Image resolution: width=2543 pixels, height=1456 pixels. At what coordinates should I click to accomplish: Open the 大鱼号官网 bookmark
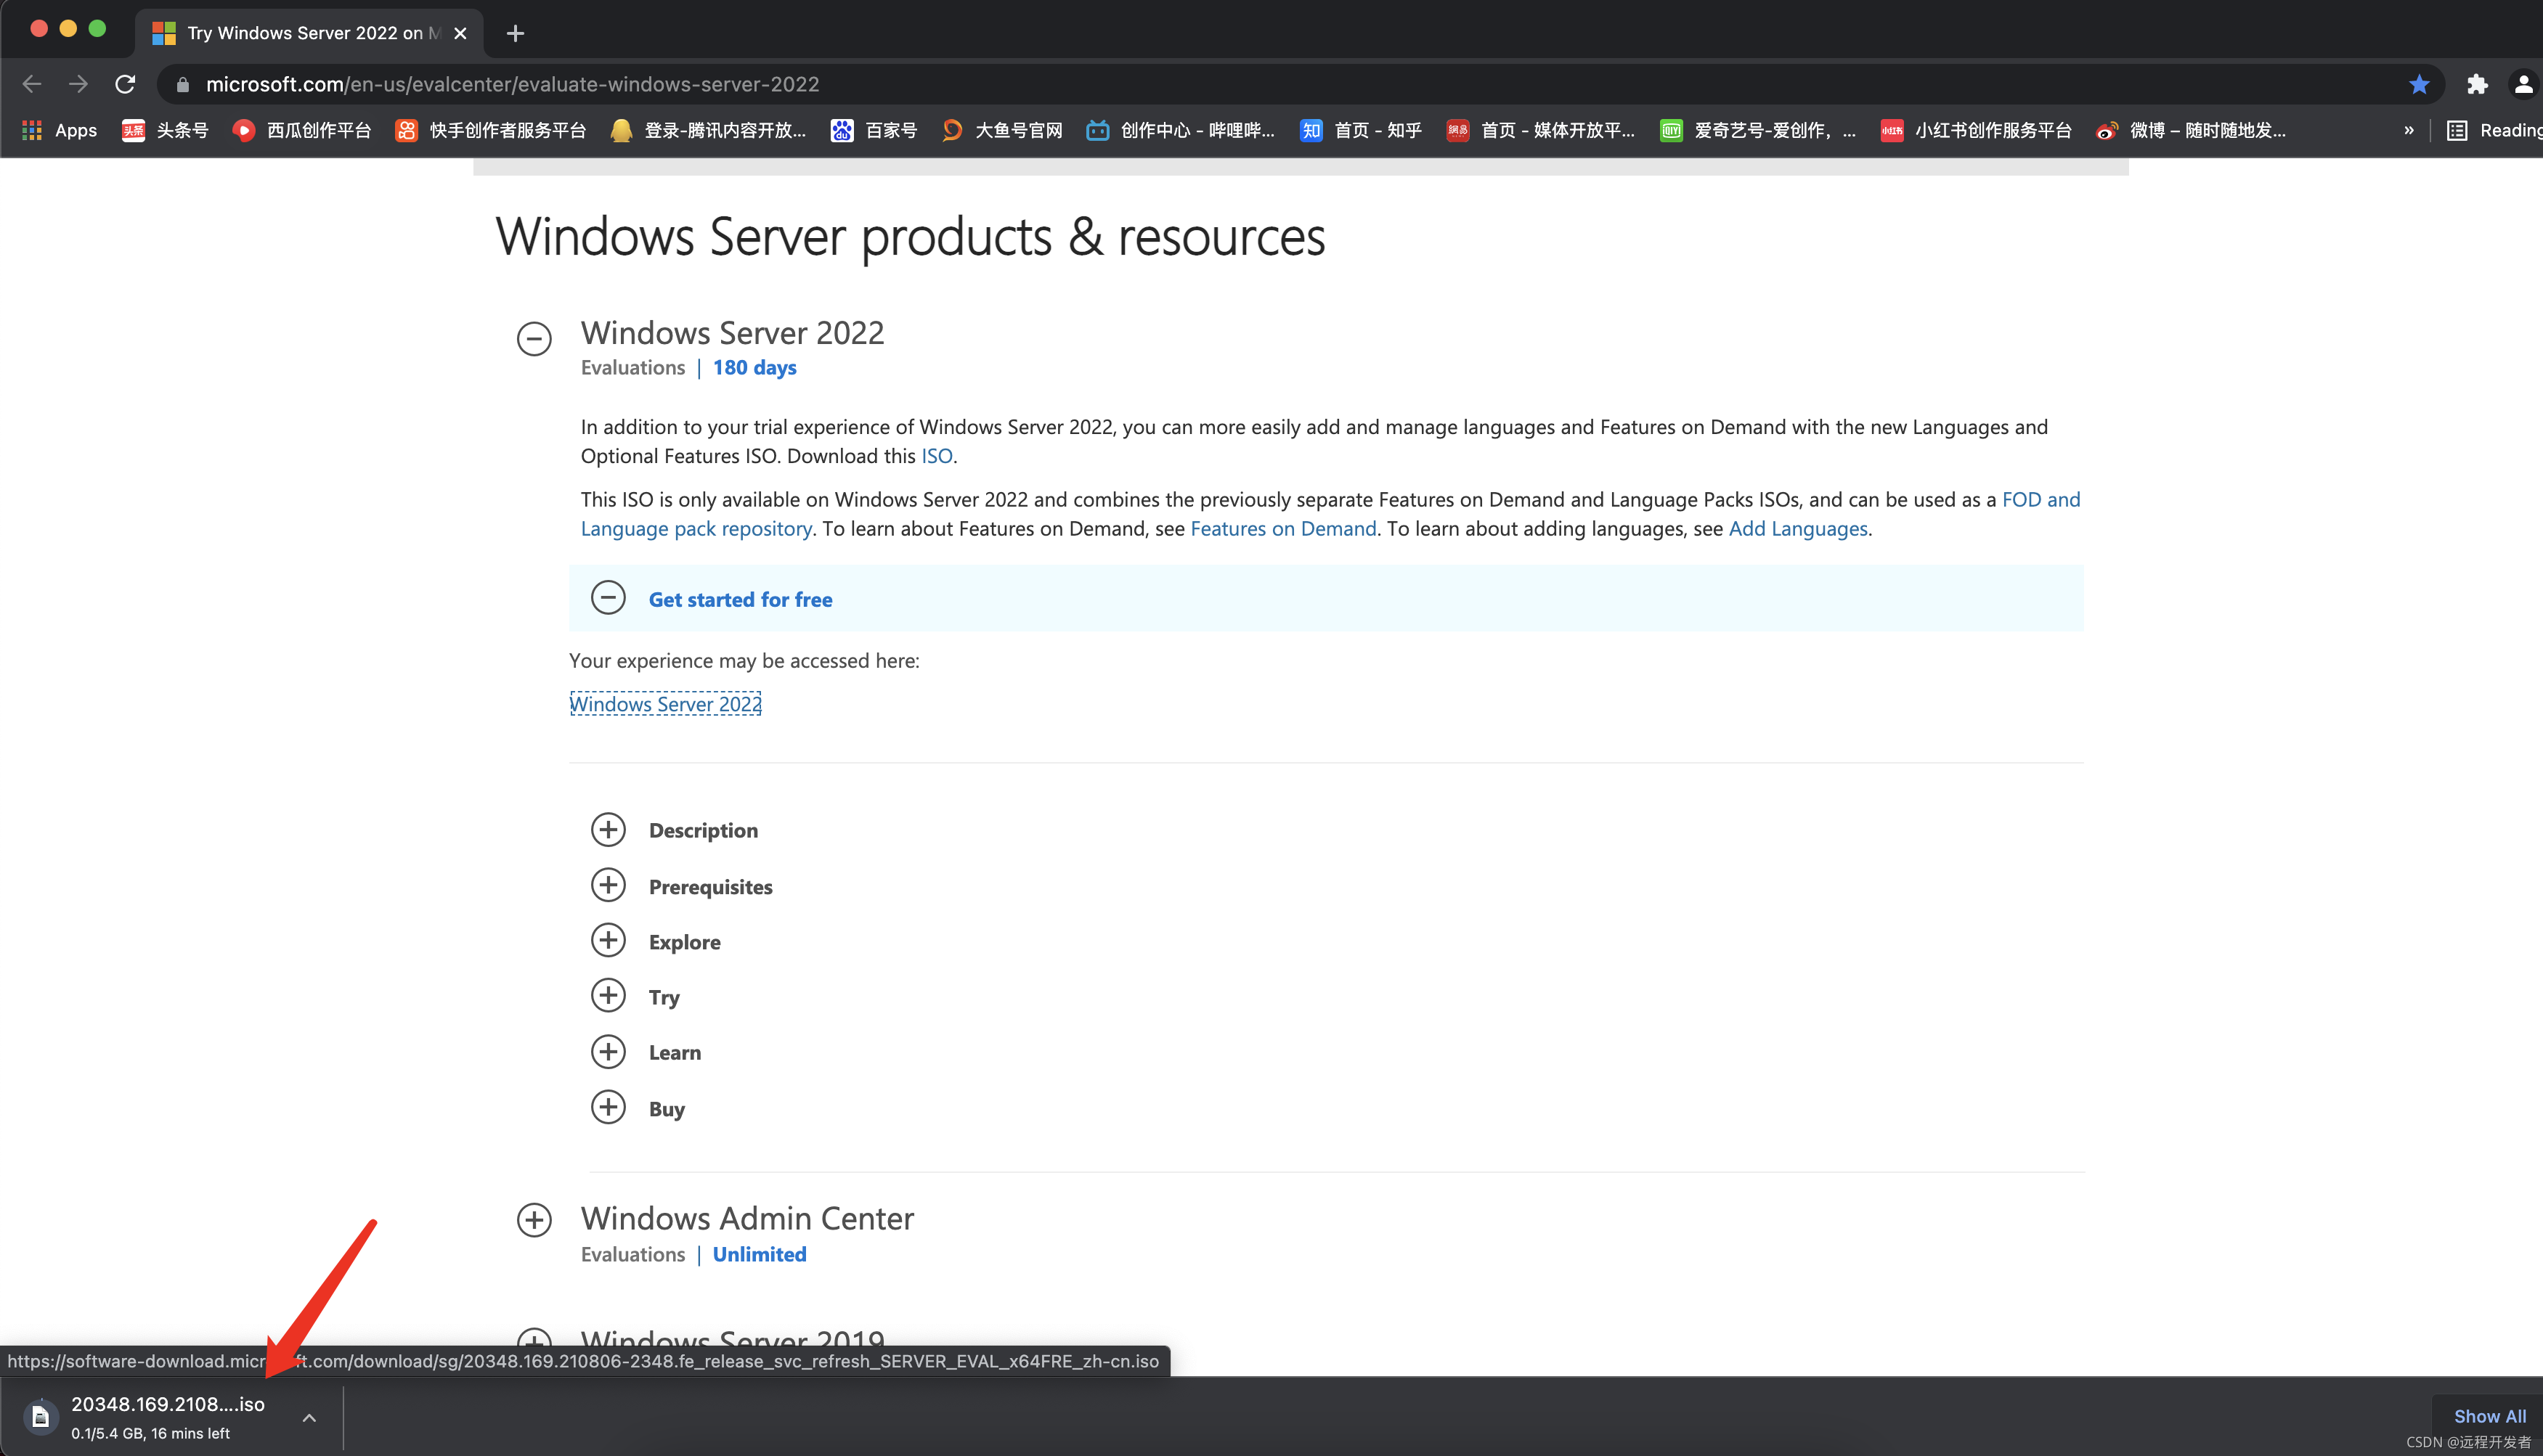click(1001, 130)
